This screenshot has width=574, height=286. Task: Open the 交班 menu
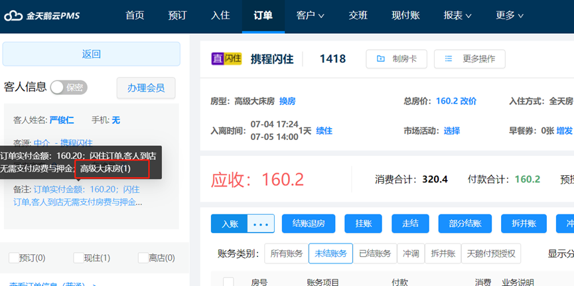click(x=358, y=16)
